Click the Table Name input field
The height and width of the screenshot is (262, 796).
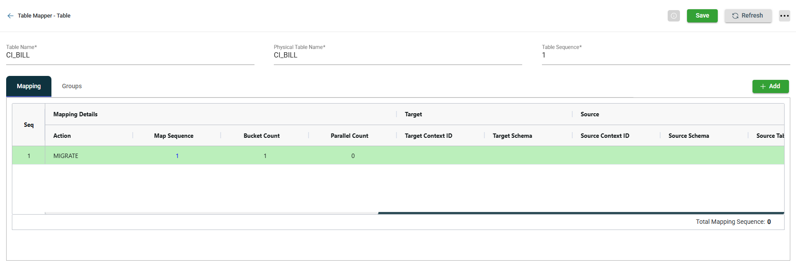[x=130, y=55]
